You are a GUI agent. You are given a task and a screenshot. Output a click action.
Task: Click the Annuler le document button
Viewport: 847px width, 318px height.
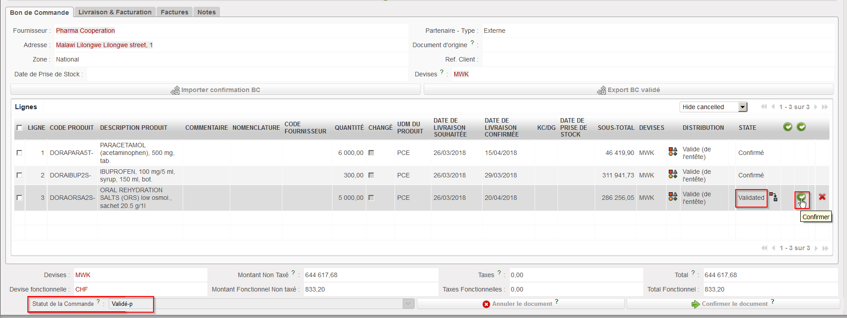(x=521, y=304)
